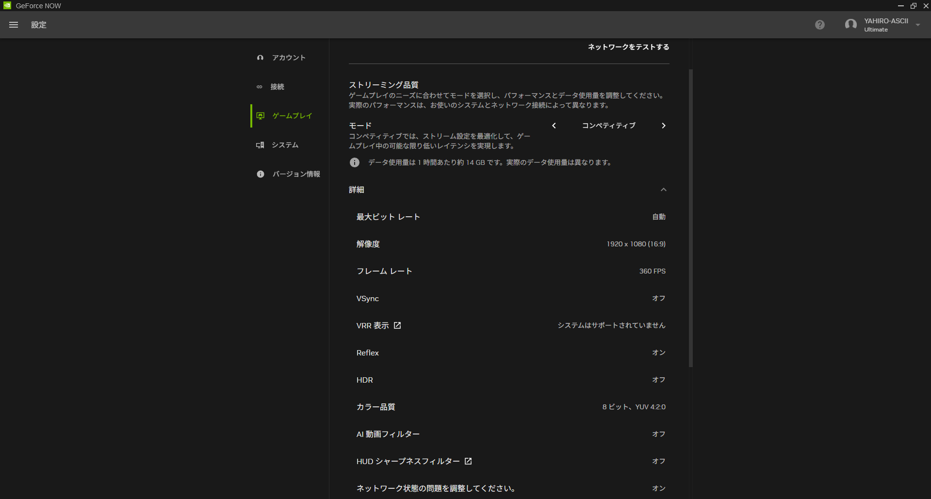Click the システム devices icon
The height and width of the screenshot is (499, 931).
click(x=260, y=145)
